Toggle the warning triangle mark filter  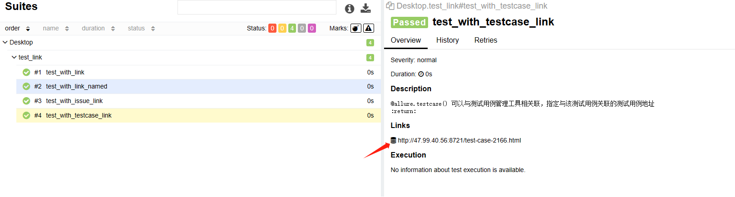coord(369,28)
